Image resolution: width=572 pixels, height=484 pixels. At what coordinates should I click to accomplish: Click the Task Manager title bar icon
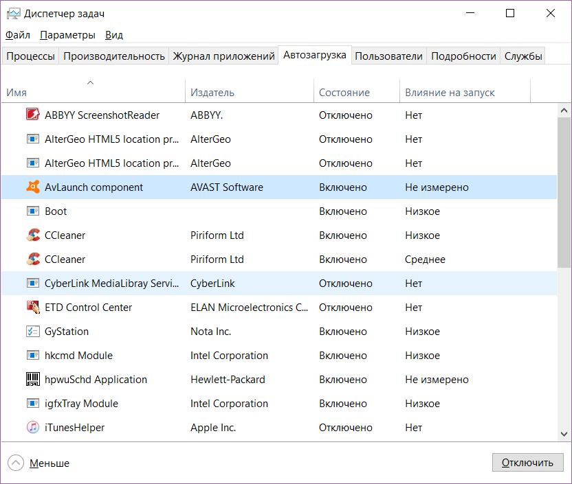click(14, 14)
